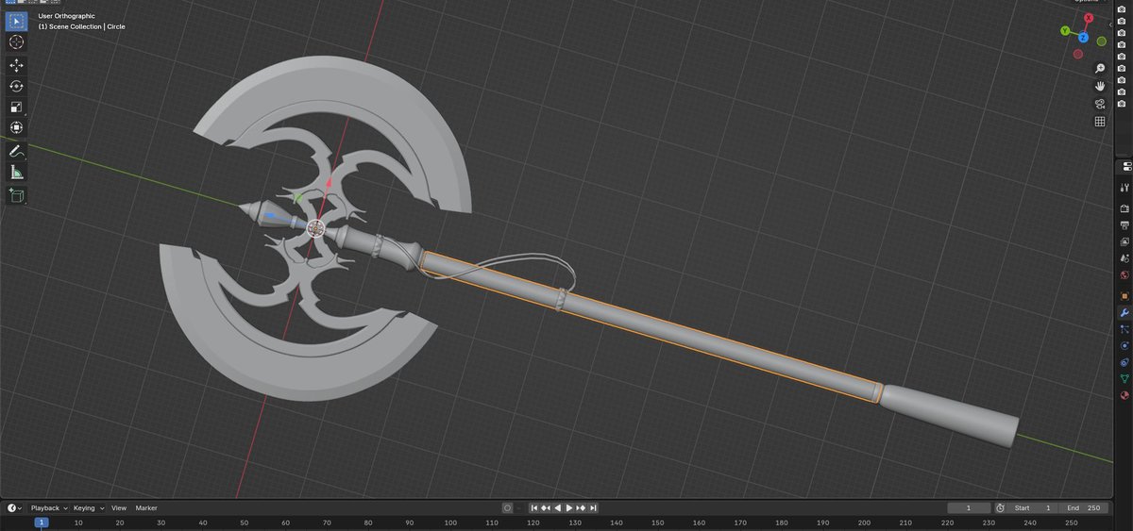Open the Particles properties tab

[1125, 329]
